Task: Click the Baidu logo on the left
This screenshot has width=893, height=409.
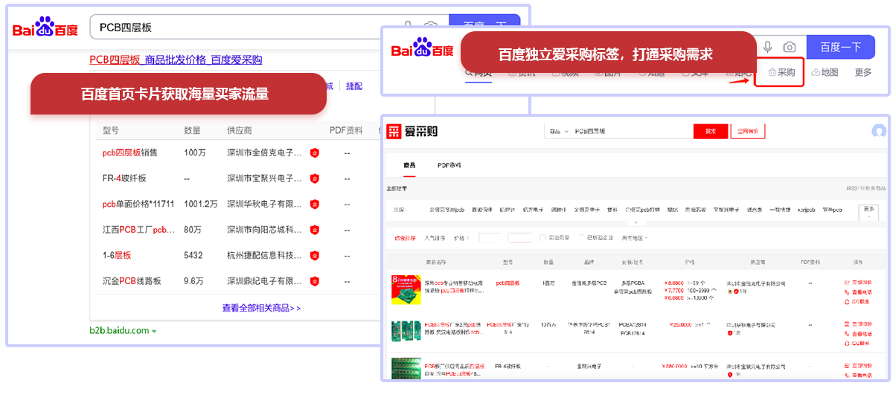Action: pyautogui.click(x=45, y=28)
